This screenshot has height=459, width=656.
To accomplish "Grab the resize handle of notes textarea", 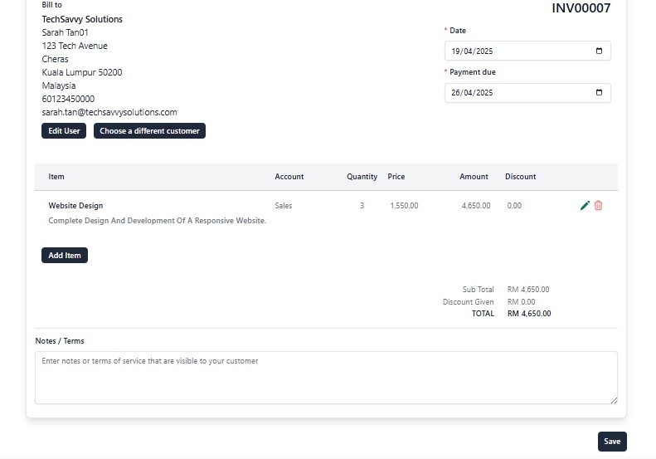I will (x=614, y=400).
